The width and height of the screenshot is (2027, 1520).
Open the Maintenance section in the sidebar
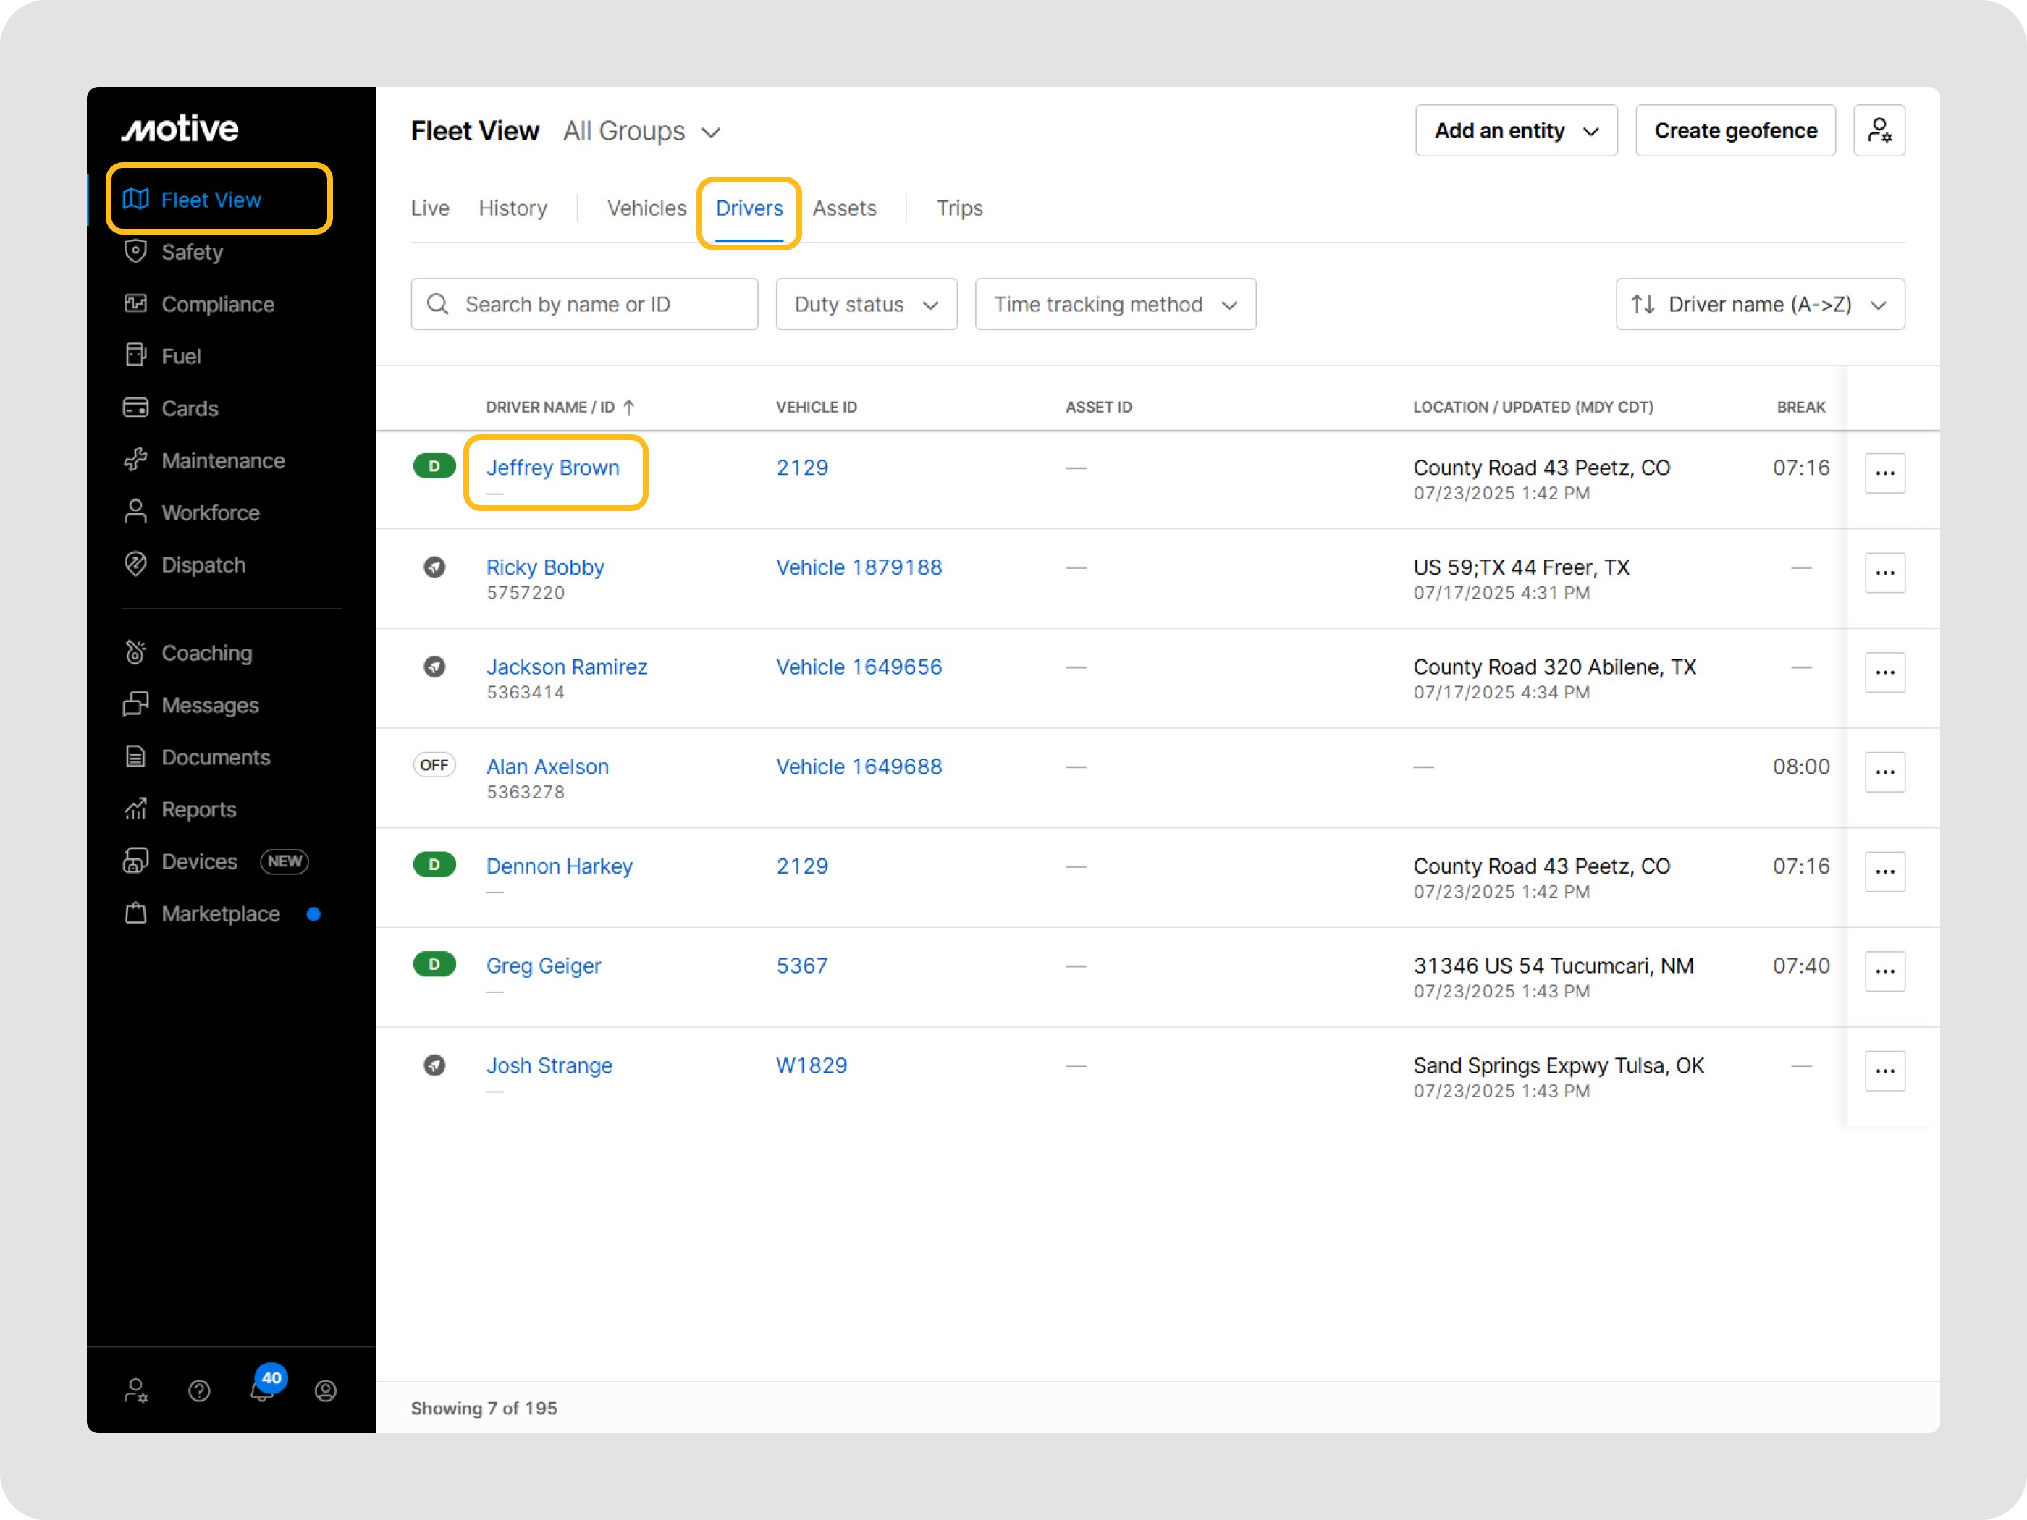[222, 461]
